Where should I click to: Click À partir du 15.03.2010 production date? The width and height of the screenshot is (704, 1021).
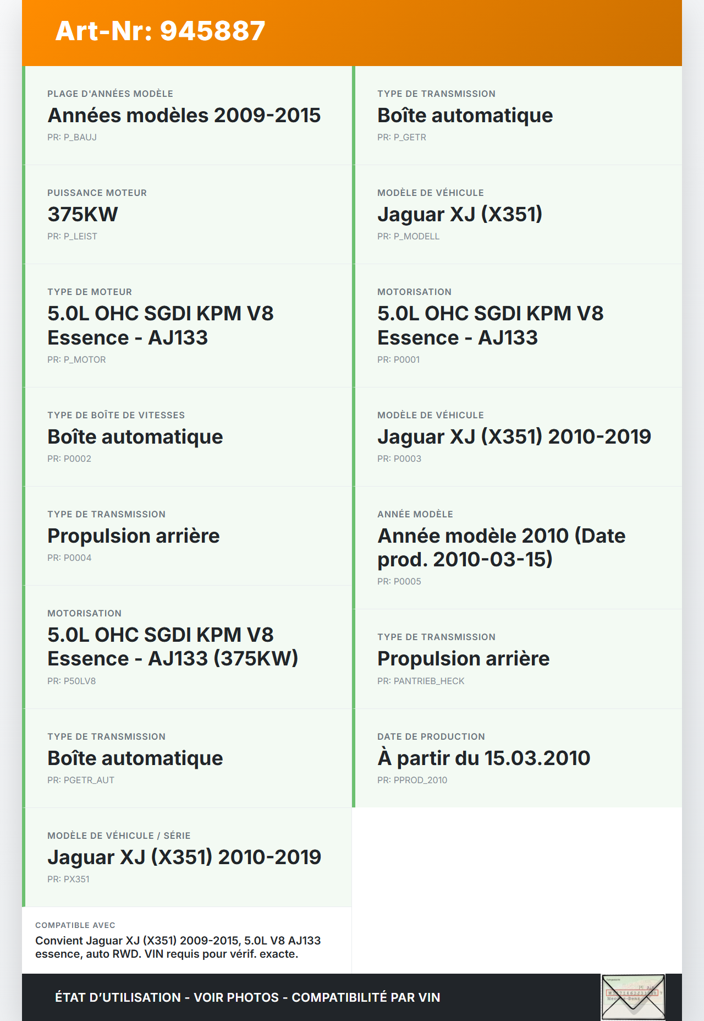483,758
